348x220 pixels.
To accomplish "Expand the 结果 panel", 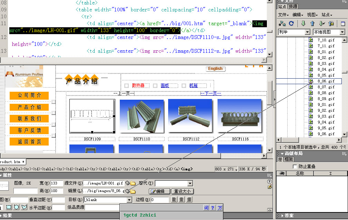I will point(1,216).
